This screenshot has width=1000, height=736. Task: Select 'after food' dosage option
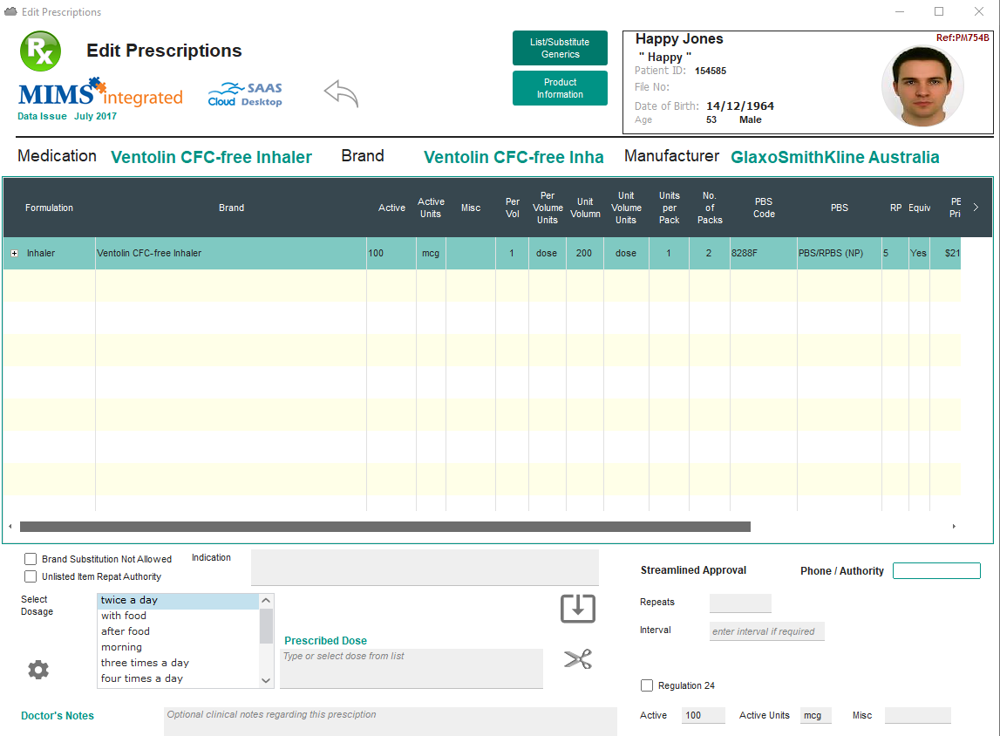[178, 631]
